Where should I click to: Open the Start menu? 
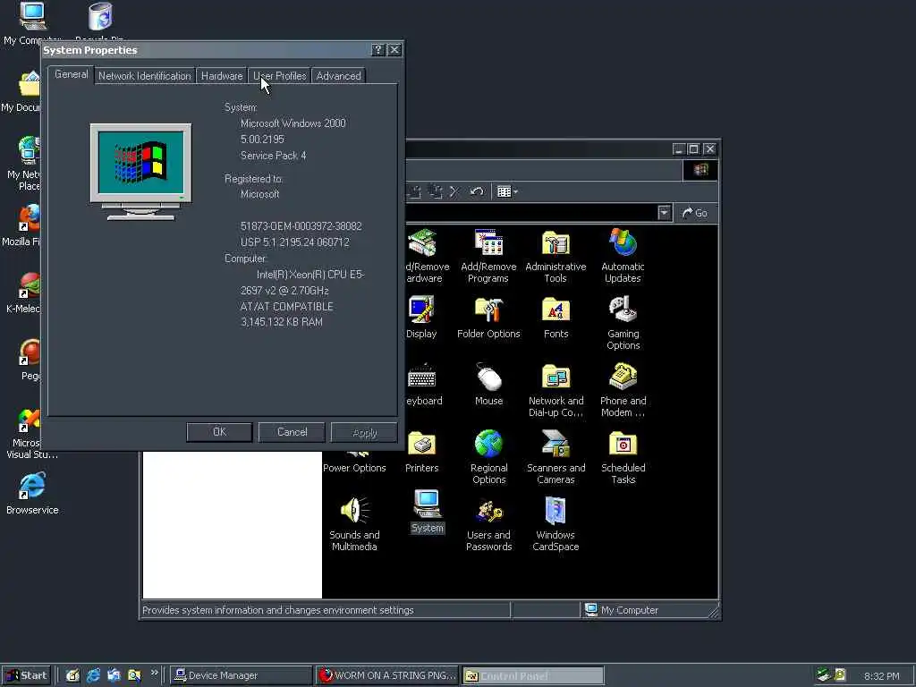tap(27, 675)
